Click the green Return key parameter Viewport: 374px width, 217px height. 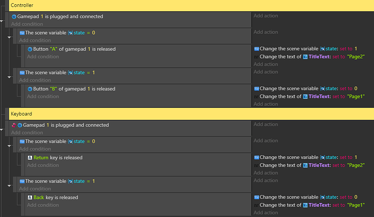point(41,158)
